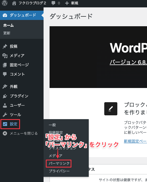Viewport: 147px width, 182px height.
Task: Collapse the sidebar with メニューを閉じる
Action: tap(24, 133)
